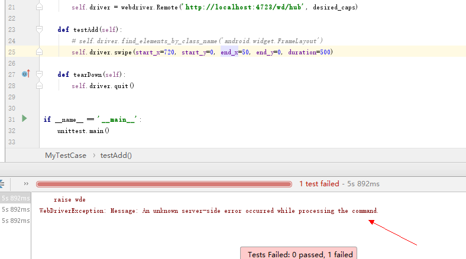Click self.driver.quit() statement
The width and height of the screenshot is (466, 259).
103,86
